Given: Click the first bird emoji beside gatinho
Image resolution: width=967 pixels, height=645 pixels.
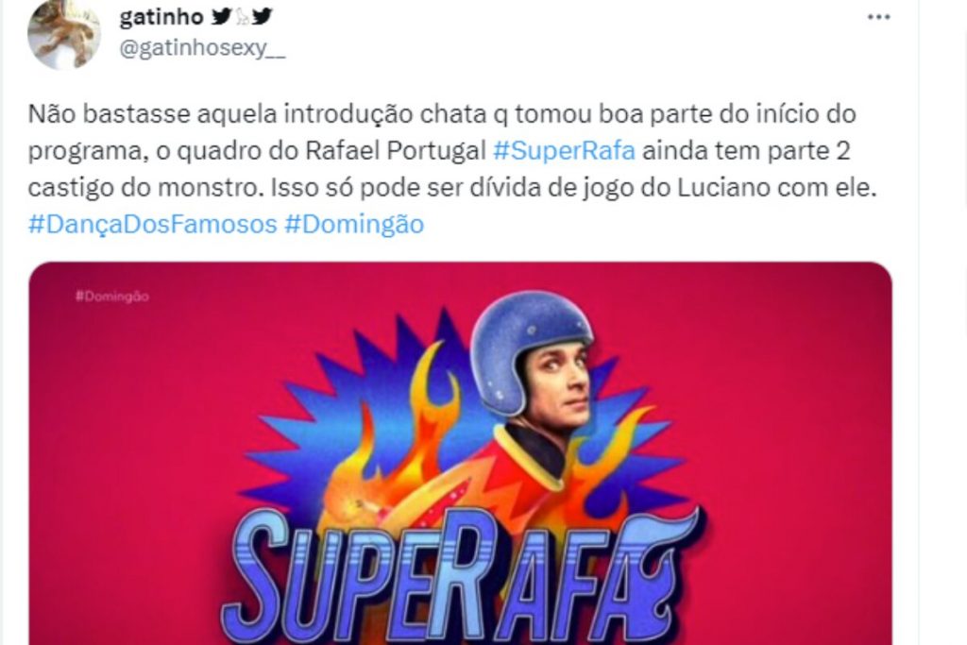Looking at the screenshot, I should pyautogui.click(x=222, y=17).
